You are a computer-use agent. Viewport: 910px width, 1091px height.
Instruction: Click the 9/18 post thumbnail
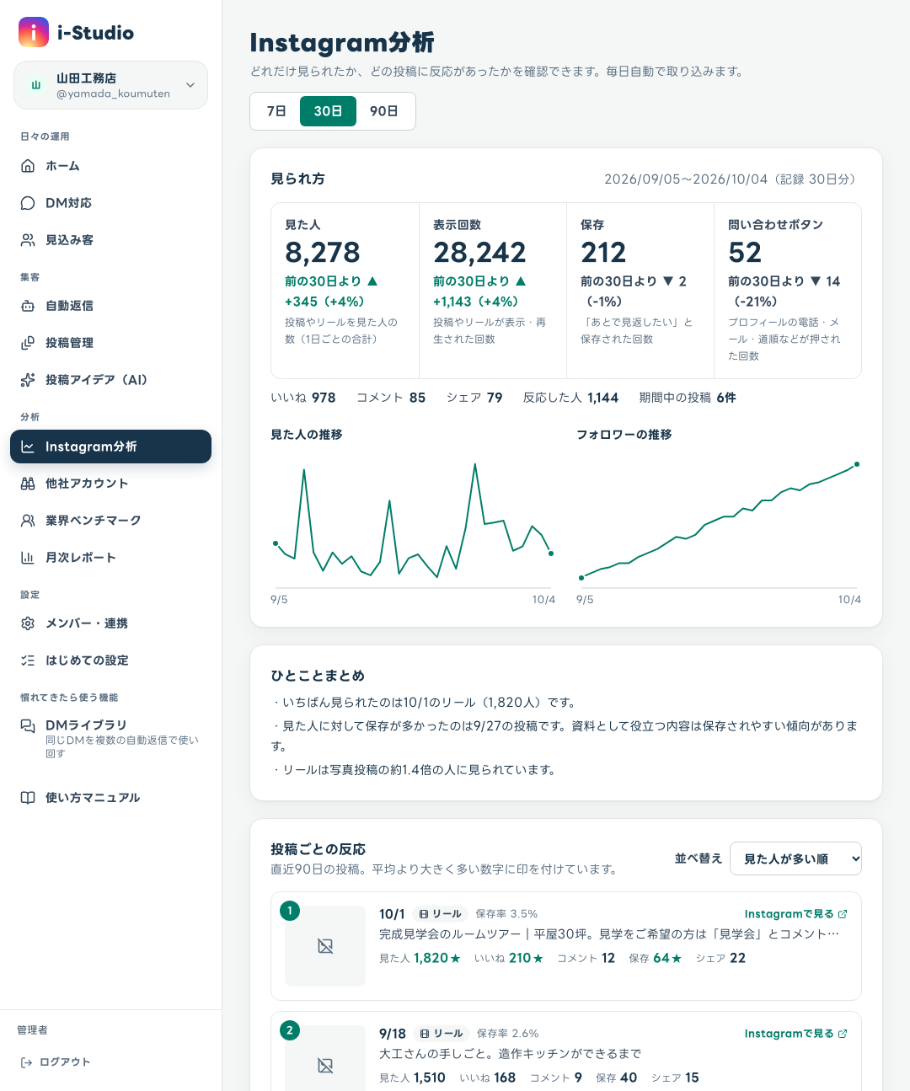pyautogui.click(x=325, y=1058)
